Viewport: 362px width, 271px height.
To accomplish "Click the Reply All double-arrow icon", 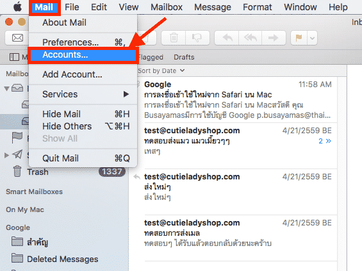I will (x=251, y=38).
